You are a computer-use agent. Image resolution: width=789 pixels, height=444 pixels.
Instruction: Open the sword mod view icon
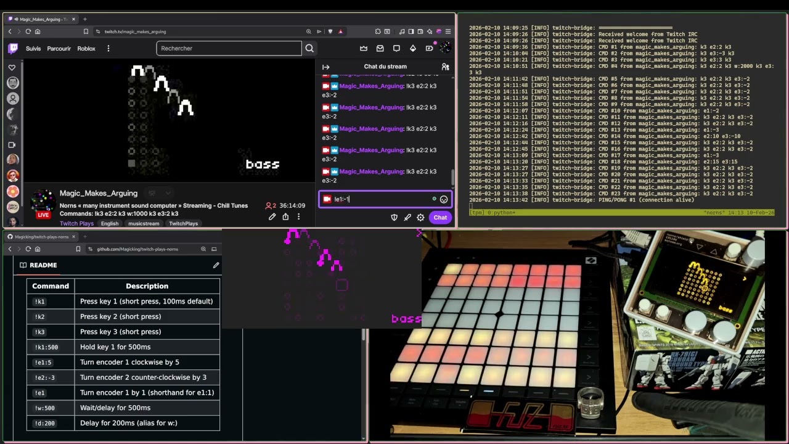click(x=407, y=217)
